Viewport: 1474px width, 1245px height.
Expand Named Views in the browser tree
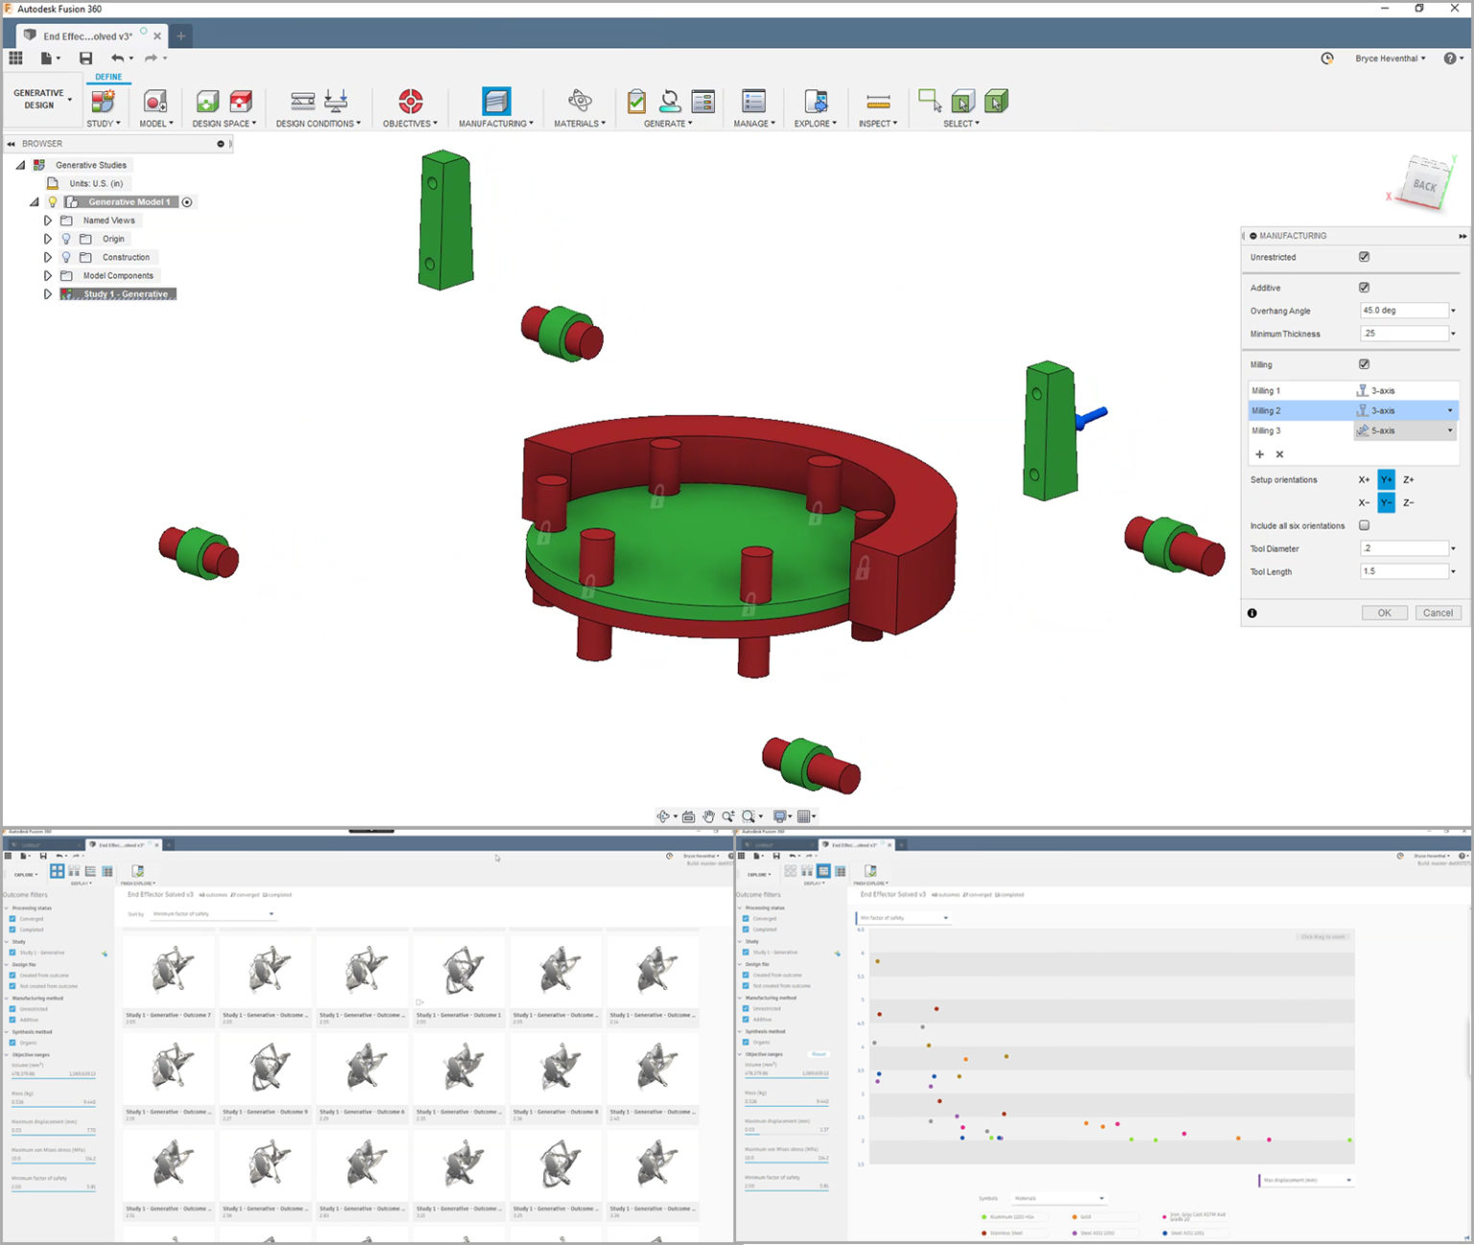click(48, 220)
